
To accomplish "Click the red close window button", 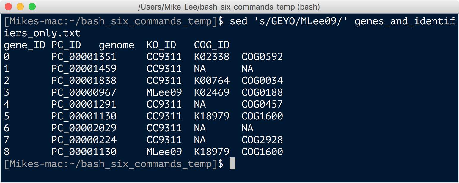I will (8, 6).
